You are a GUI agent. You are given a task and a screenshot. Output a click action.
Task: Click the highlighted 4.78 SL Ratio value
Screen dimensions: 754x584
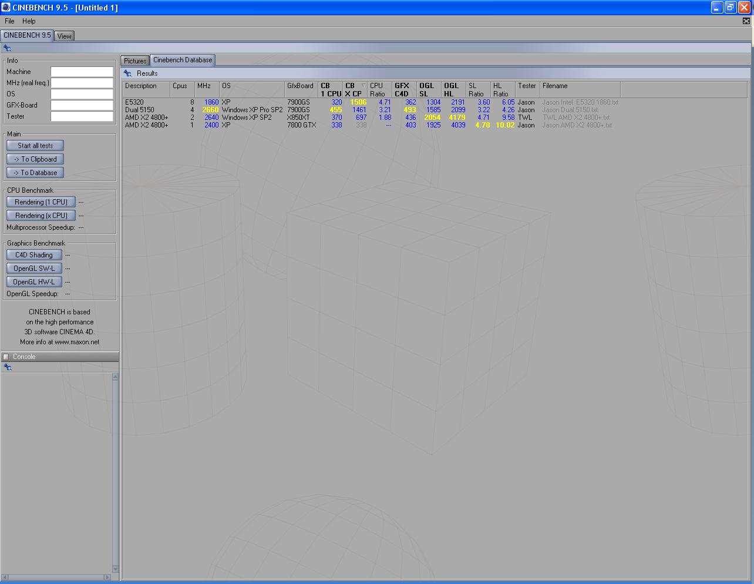tap(483, 125)
